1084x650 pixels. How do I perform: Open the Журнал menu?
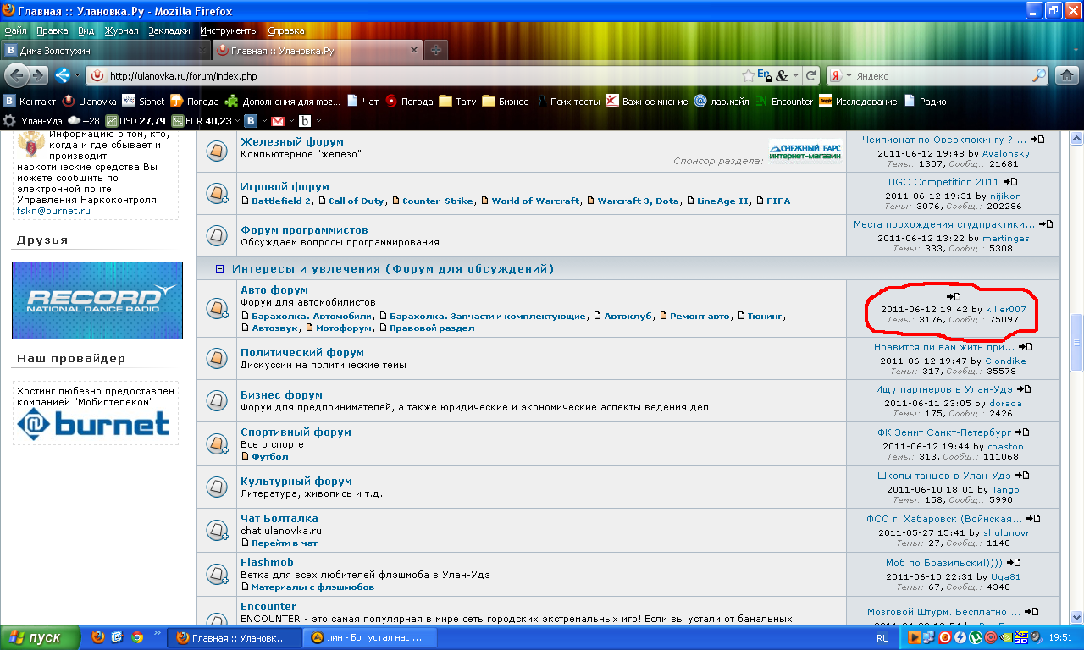[121, 30]
